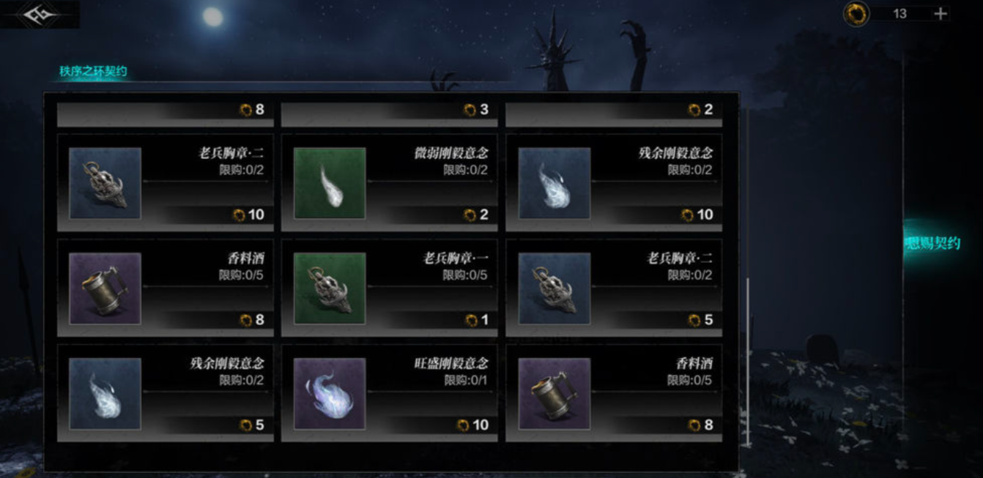This screenshot has width=983, height=478.
Task: Select the 微弱刚毅意念 wisp icon
Action: click(x=330, y=183)
